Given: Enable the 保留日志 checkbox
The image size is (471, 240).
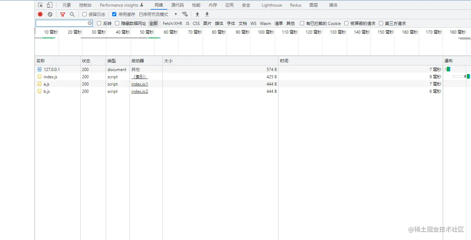Looking at the screenshot, I should click(x=85, y=14).
